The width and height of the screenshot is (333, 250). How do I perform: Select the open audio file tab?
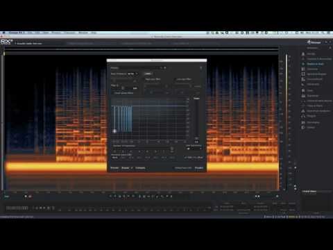(29, 43)
